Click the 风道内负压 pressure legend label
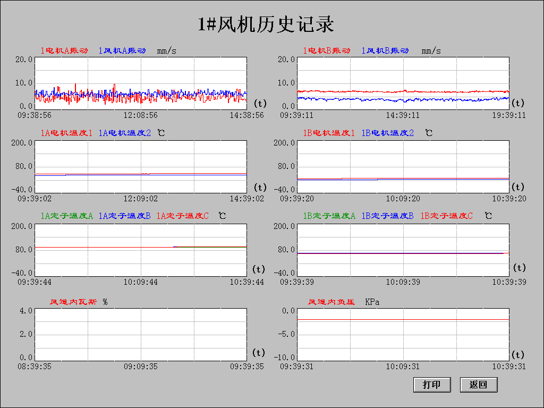544x408 pixels. point(331,302)
